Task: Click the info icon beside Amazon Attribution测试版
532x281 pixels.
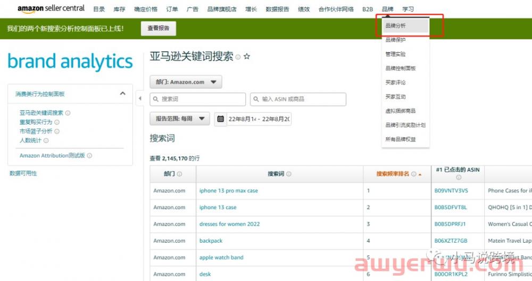Action: point(89,156)
